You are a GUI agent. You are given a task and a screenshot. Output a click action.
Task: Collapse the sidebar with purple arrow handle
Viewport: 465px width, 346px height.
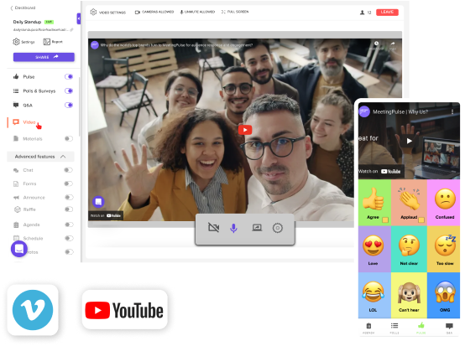79,18
